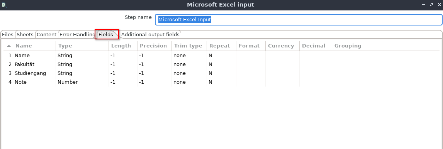Open the Additional output fields tab
This screenshot has width=443, height=149.
pyautogui.click(x=150, y=34)
